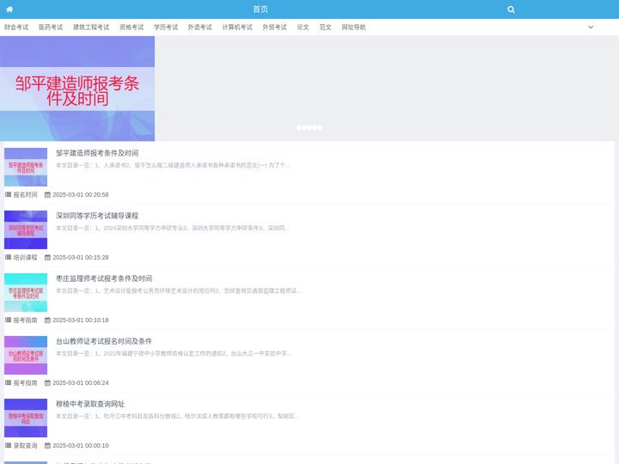Click summary text under 邹平建造师 article title

(173, 165)
